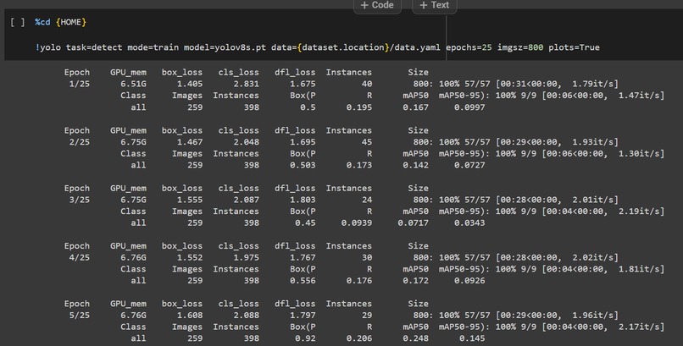Click epochs=25 in the command
Screen dimensions: 683x346
[469, 47]
